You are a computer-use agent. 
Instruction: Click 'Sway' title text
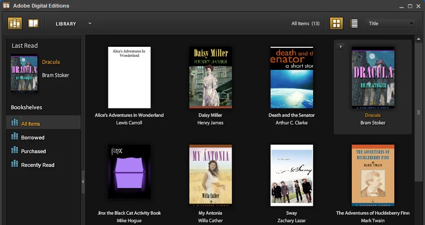click(292, 213)
